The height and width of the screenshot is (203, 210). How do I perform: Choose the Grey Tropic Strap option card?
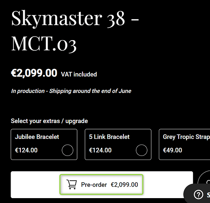coord(184,145)
